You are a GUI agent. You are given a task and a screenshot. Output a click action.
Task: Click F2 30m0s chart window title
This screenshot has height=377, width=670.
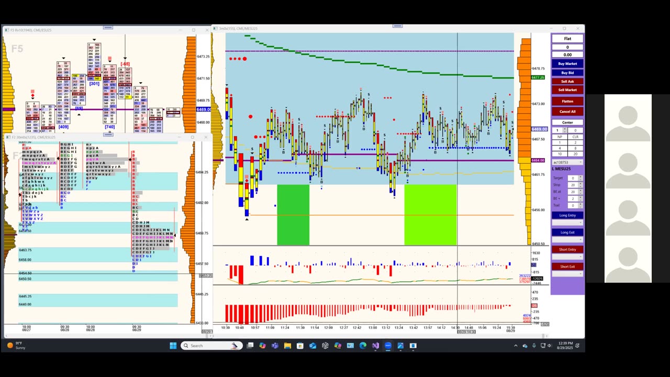point(33,137)
